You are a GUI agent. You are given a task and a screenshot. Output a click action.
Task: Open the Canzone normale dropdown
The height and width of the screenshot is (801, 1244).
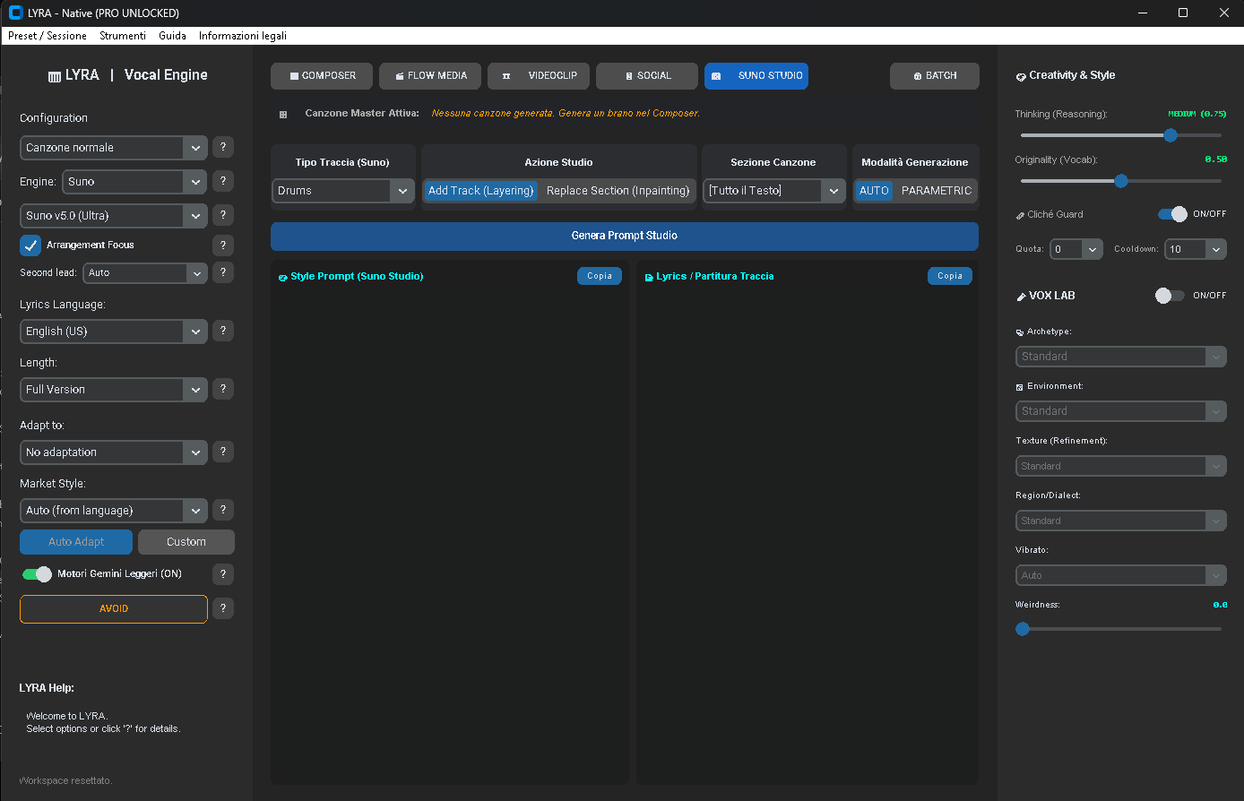(x=114, y=147)
